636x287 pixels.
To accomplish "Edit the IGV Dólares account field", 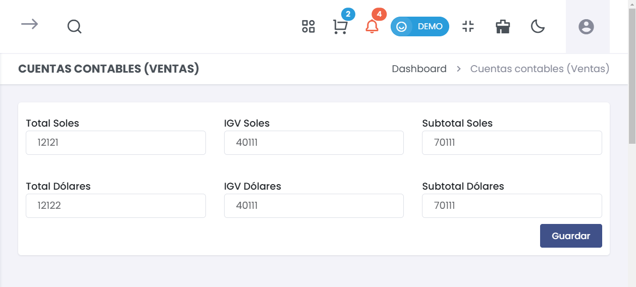I will tap(314, 206).
